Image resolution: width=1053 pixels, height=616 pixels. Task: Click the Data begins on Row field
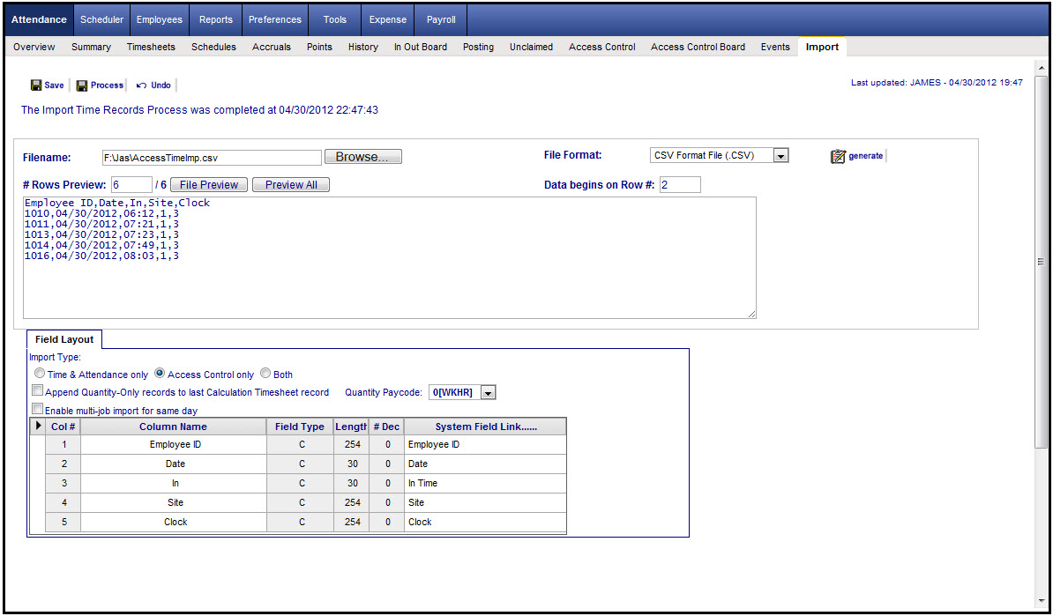click(x=679, y=184)
